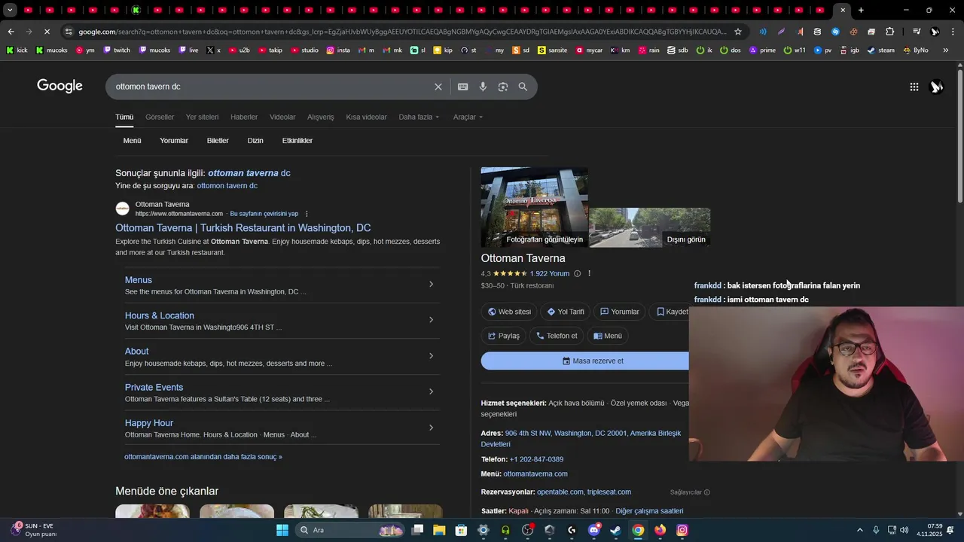
Task: Show more bookmarks with the overflow chevron
Action: click(x=946, y=50)
